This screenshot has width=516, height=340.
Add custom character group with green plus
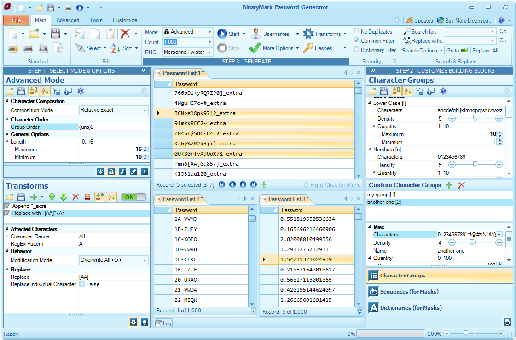click(449, 185)
